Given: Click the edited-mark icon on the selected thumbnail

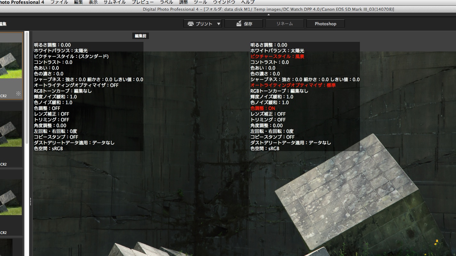Looking at the screenshot, I should coord(18,94).
